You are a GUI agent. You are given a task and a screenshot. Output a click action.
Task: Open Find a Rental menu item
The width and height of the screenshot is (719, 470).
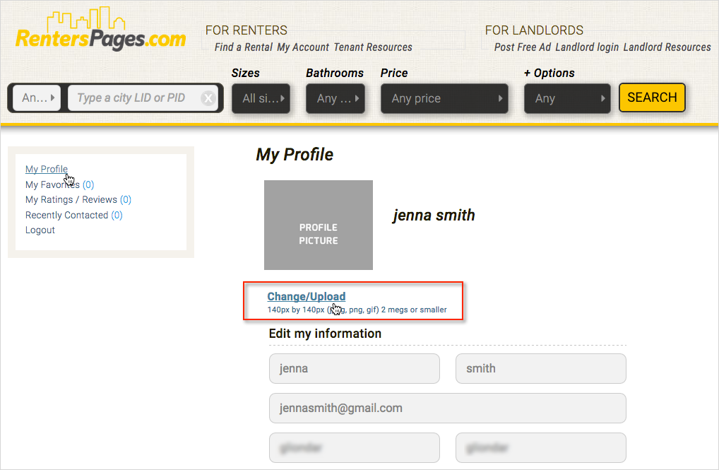(x=244, y=47)
